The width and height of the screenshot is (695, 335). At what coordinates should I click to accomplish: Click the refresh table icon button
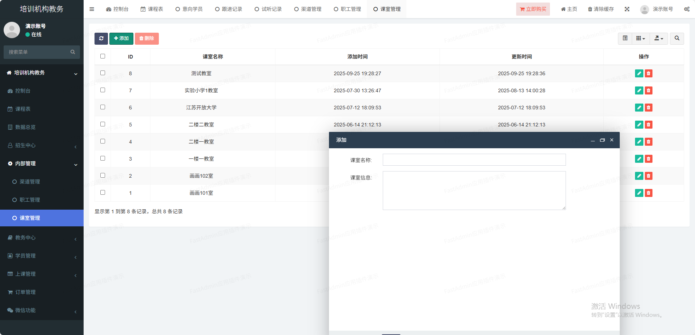(x=101, y=39)
